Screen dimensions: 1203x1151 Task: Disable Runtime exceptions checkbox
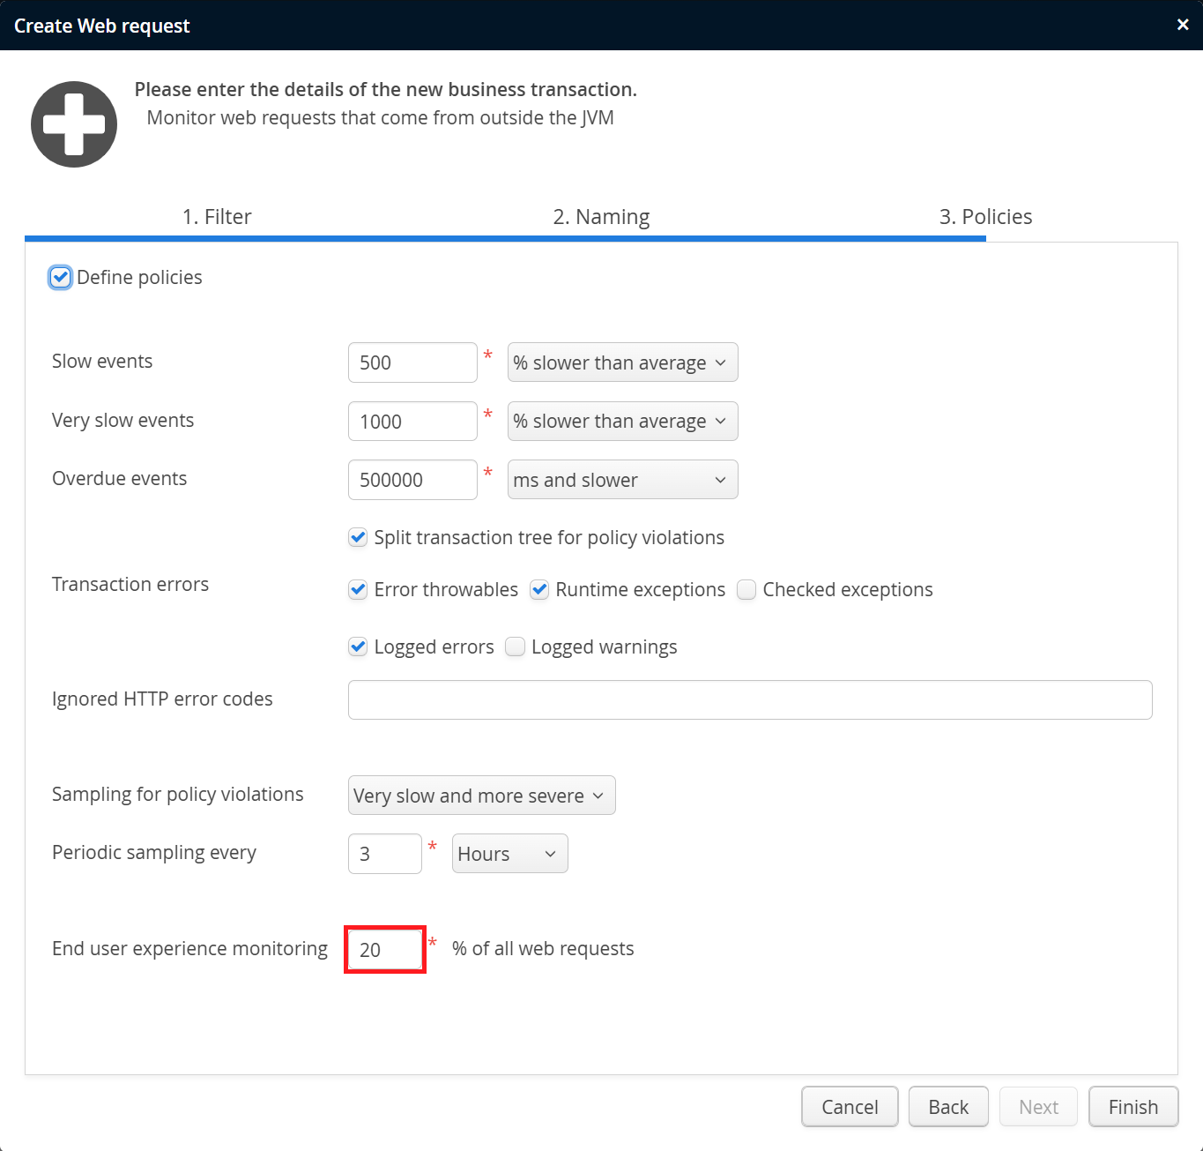pos(539,590)
